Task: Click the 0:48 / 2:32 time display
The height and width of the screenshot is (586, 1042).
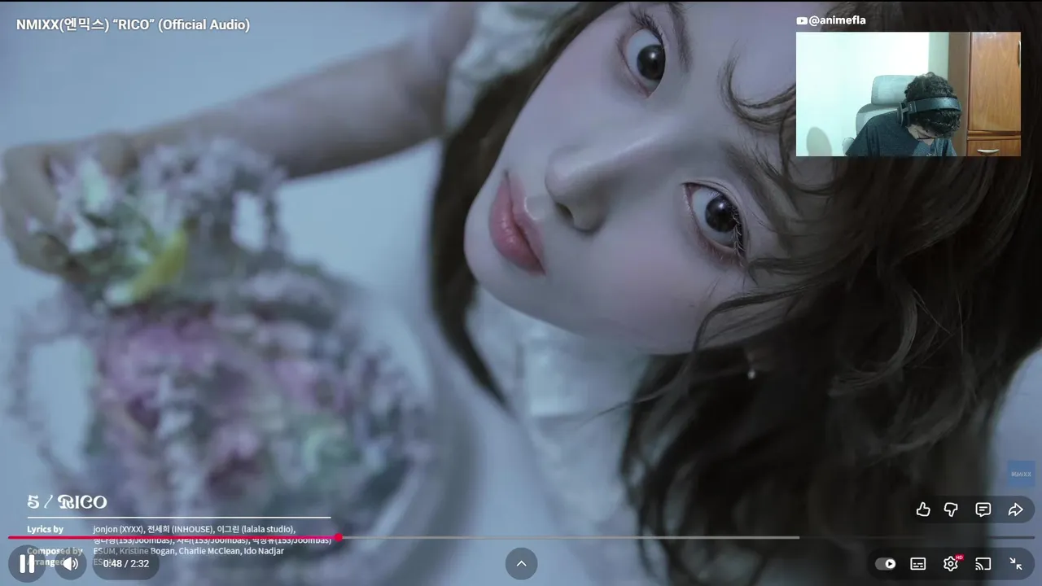Action: [x=126, y=563]
